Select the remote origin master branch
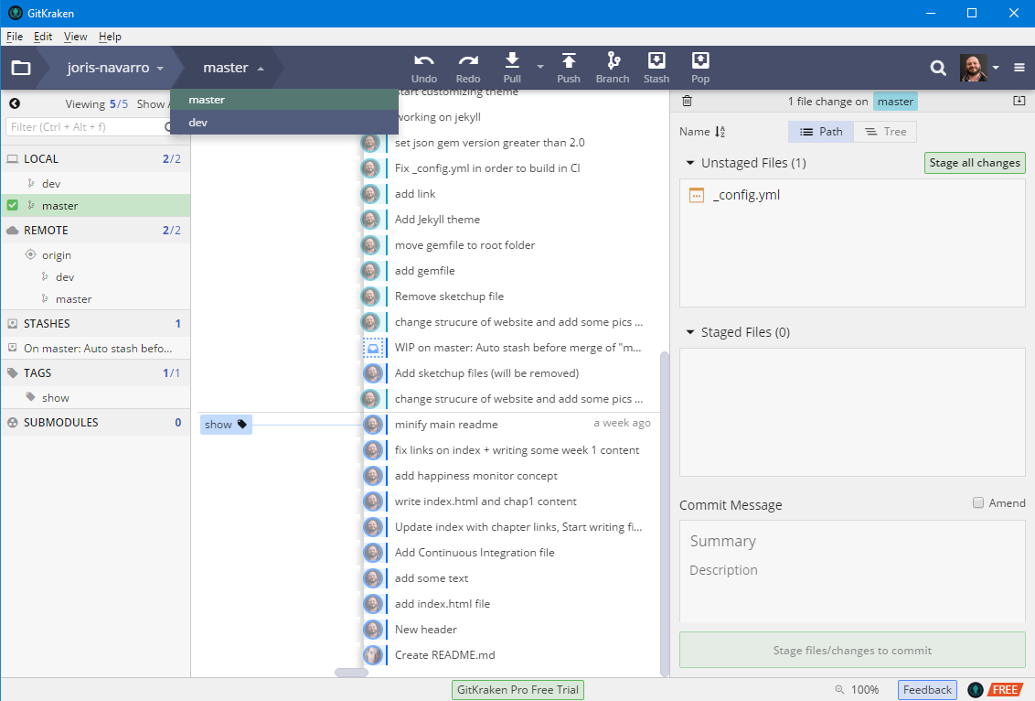The image size is (1035, 701). 96,298
